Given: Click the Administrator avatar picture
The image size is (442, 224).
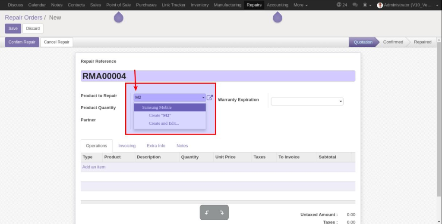Looking at the screenshot, I should pyautogui.click(x=380, y=5).
